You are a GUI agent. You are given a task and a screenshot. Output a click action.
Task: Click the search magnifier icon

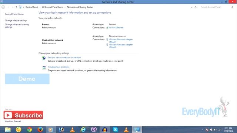(232, 7)
